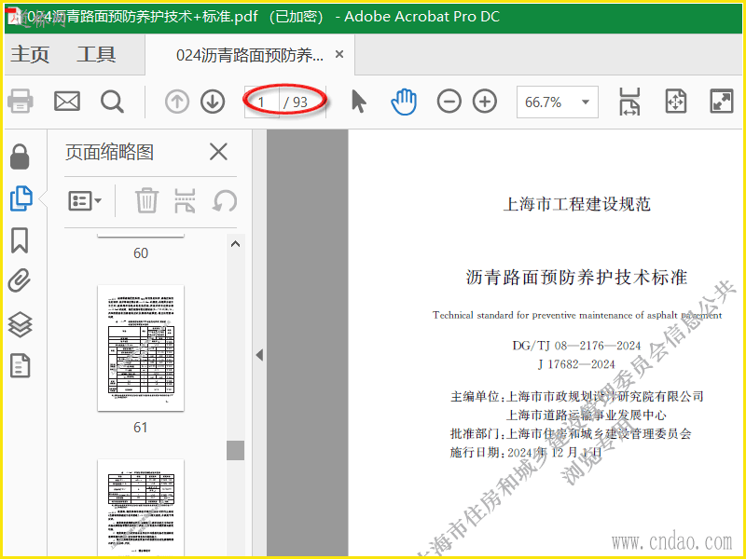Click the insert pages thumbnail-panel icon
746x559 pixels.
(185, 200)
